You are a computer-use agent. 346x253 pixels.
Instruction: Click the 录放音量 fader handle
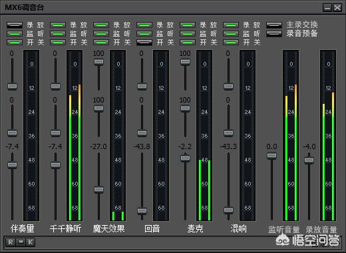point(309,160)
